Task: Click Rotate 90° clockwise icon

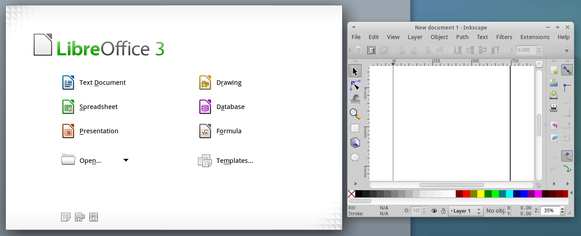Action: [x=415, y=50]
